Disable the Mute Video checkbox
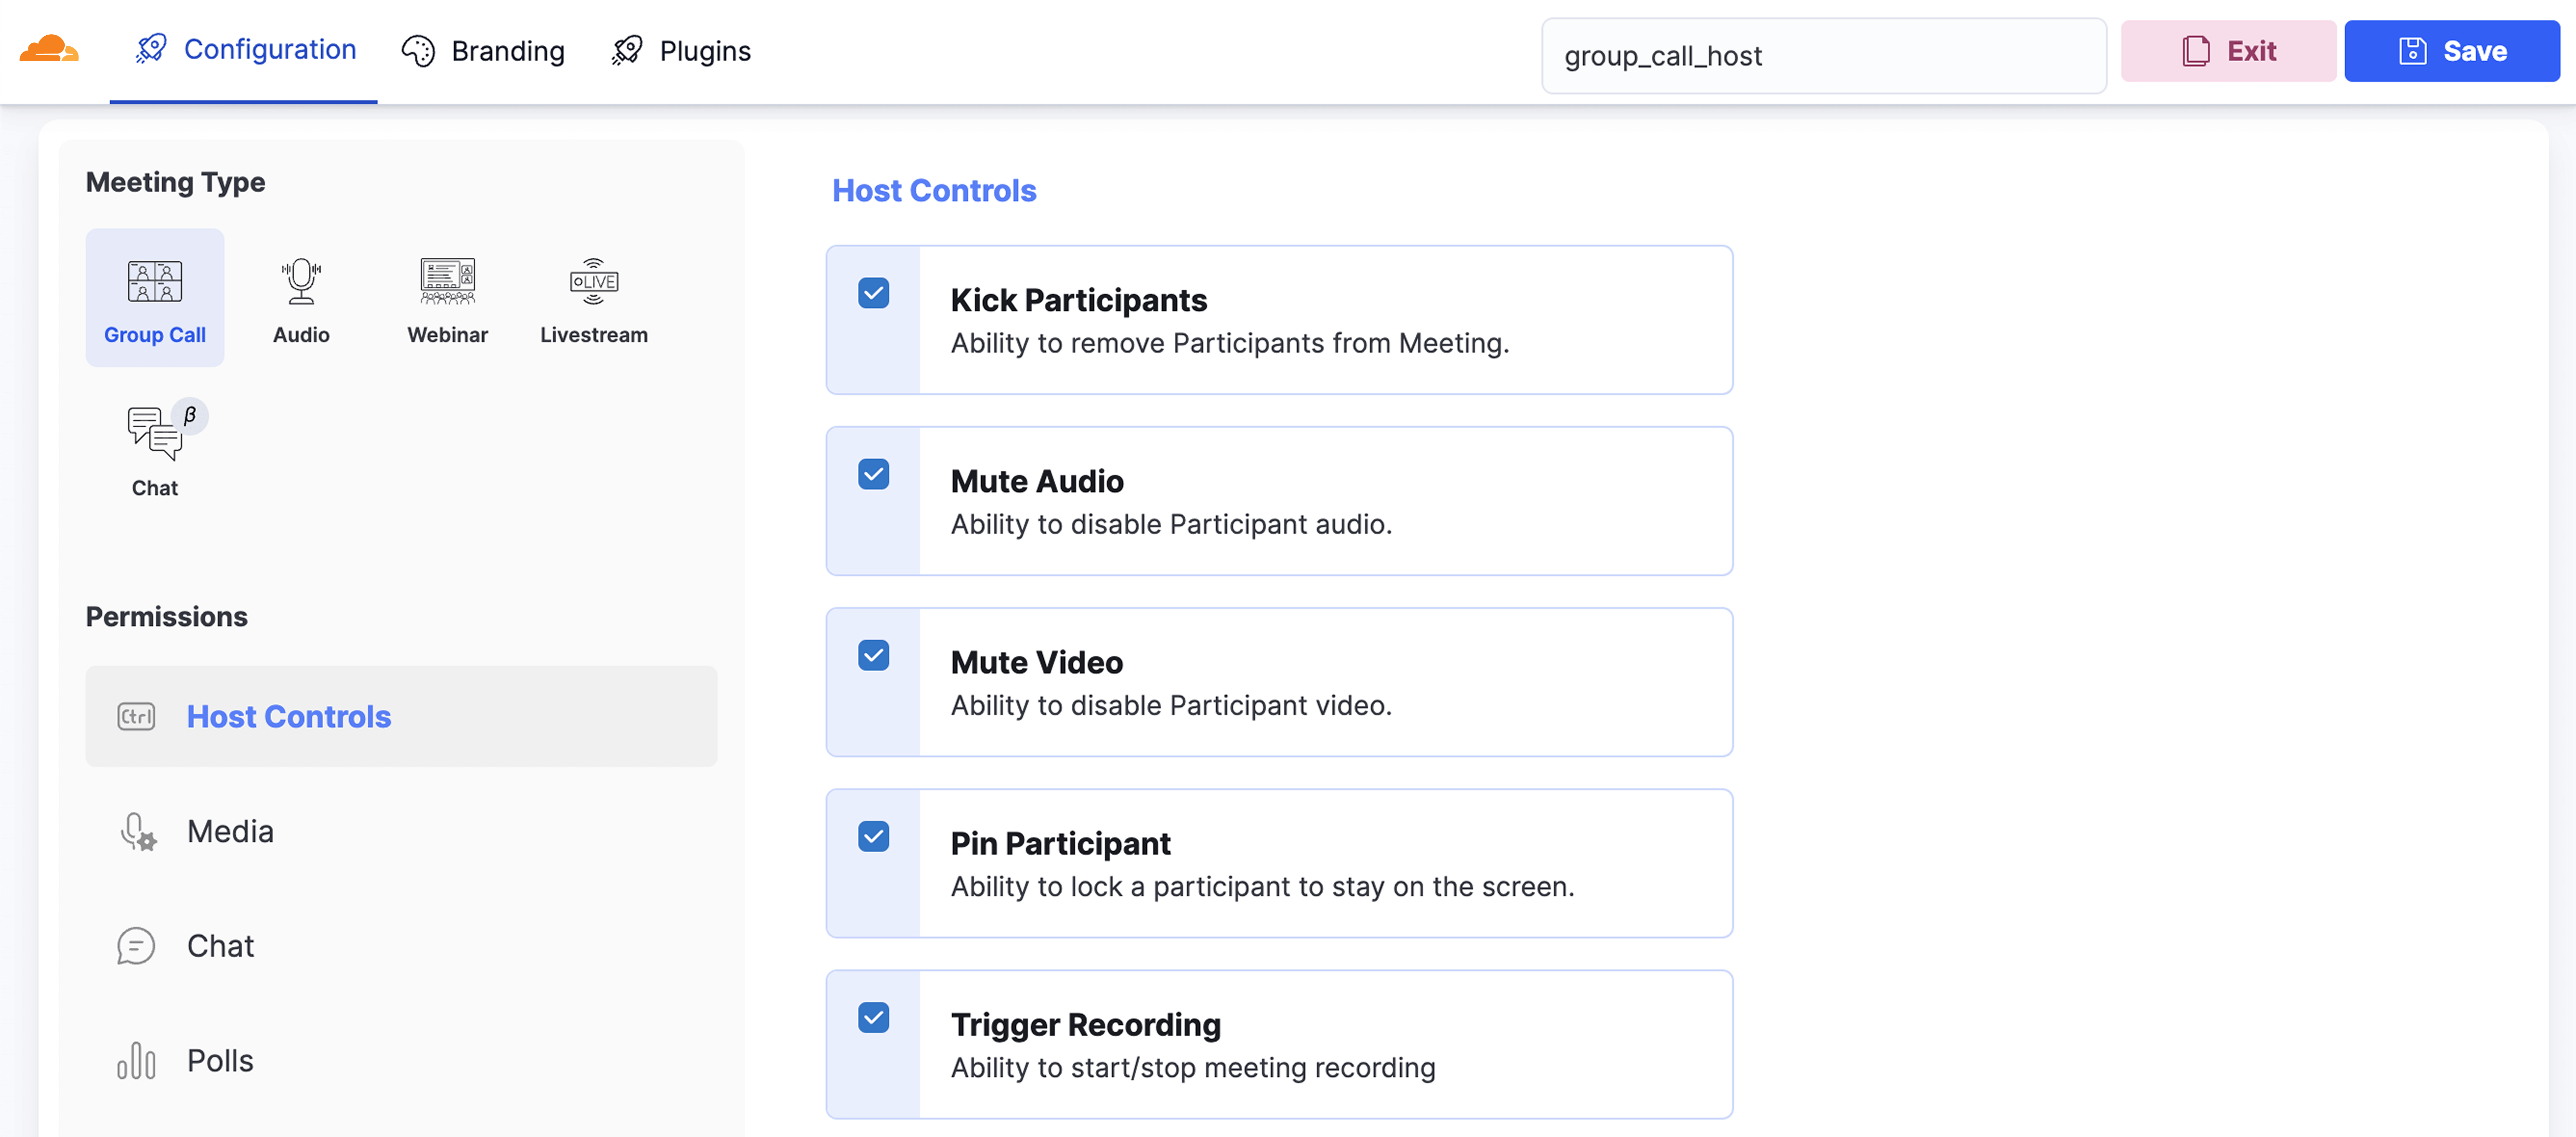 click(873, 655)
